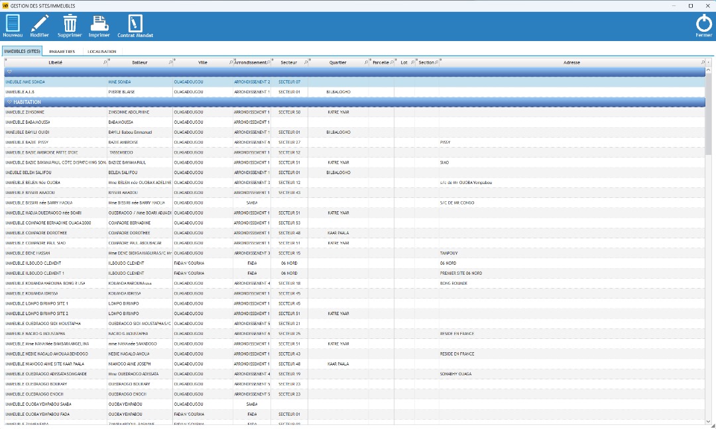Click the Fermer power icon
Screen dimensions: 716x429
tap(703, 24)
